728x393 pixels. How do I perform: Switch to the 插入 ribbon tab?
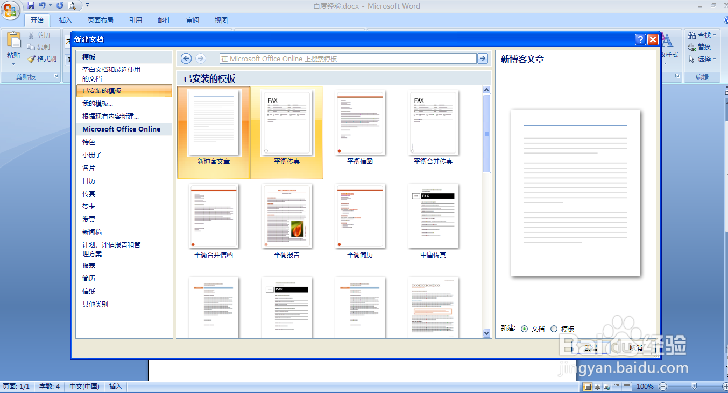click(66, 20)
